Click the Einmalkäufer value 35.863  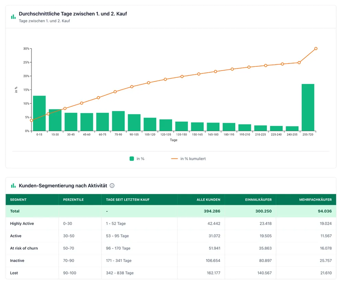click(265, 248)
